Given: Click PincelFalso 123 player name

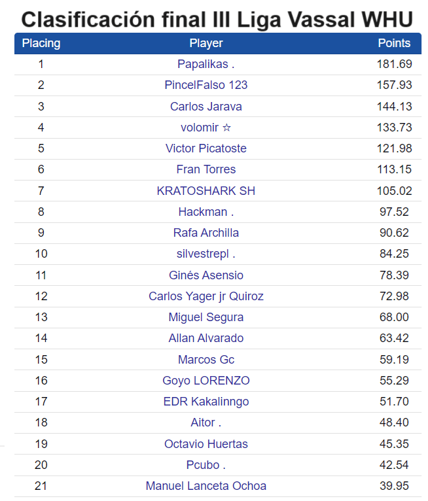Looking at the screenshot, I should click(x=206, y=85).
